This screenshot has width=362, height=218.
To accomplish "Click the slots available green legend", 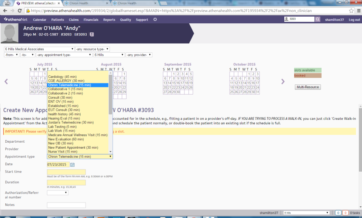I will (308, 70).
